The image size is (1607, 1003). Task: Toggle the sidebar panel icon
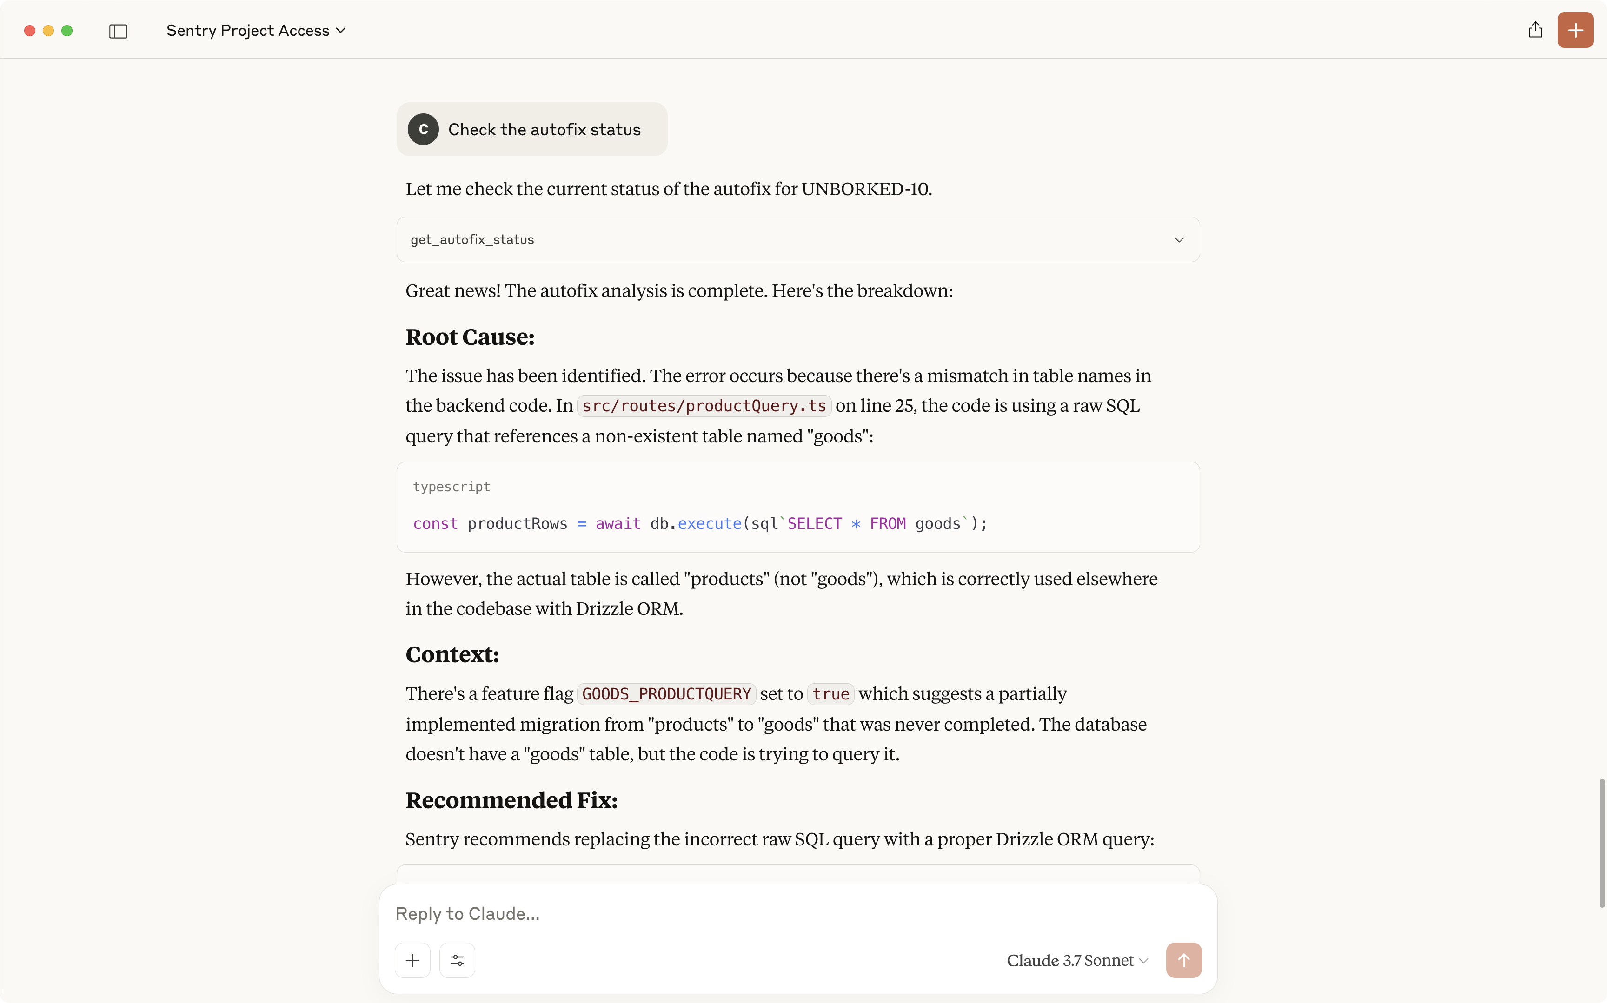point(118,31)
